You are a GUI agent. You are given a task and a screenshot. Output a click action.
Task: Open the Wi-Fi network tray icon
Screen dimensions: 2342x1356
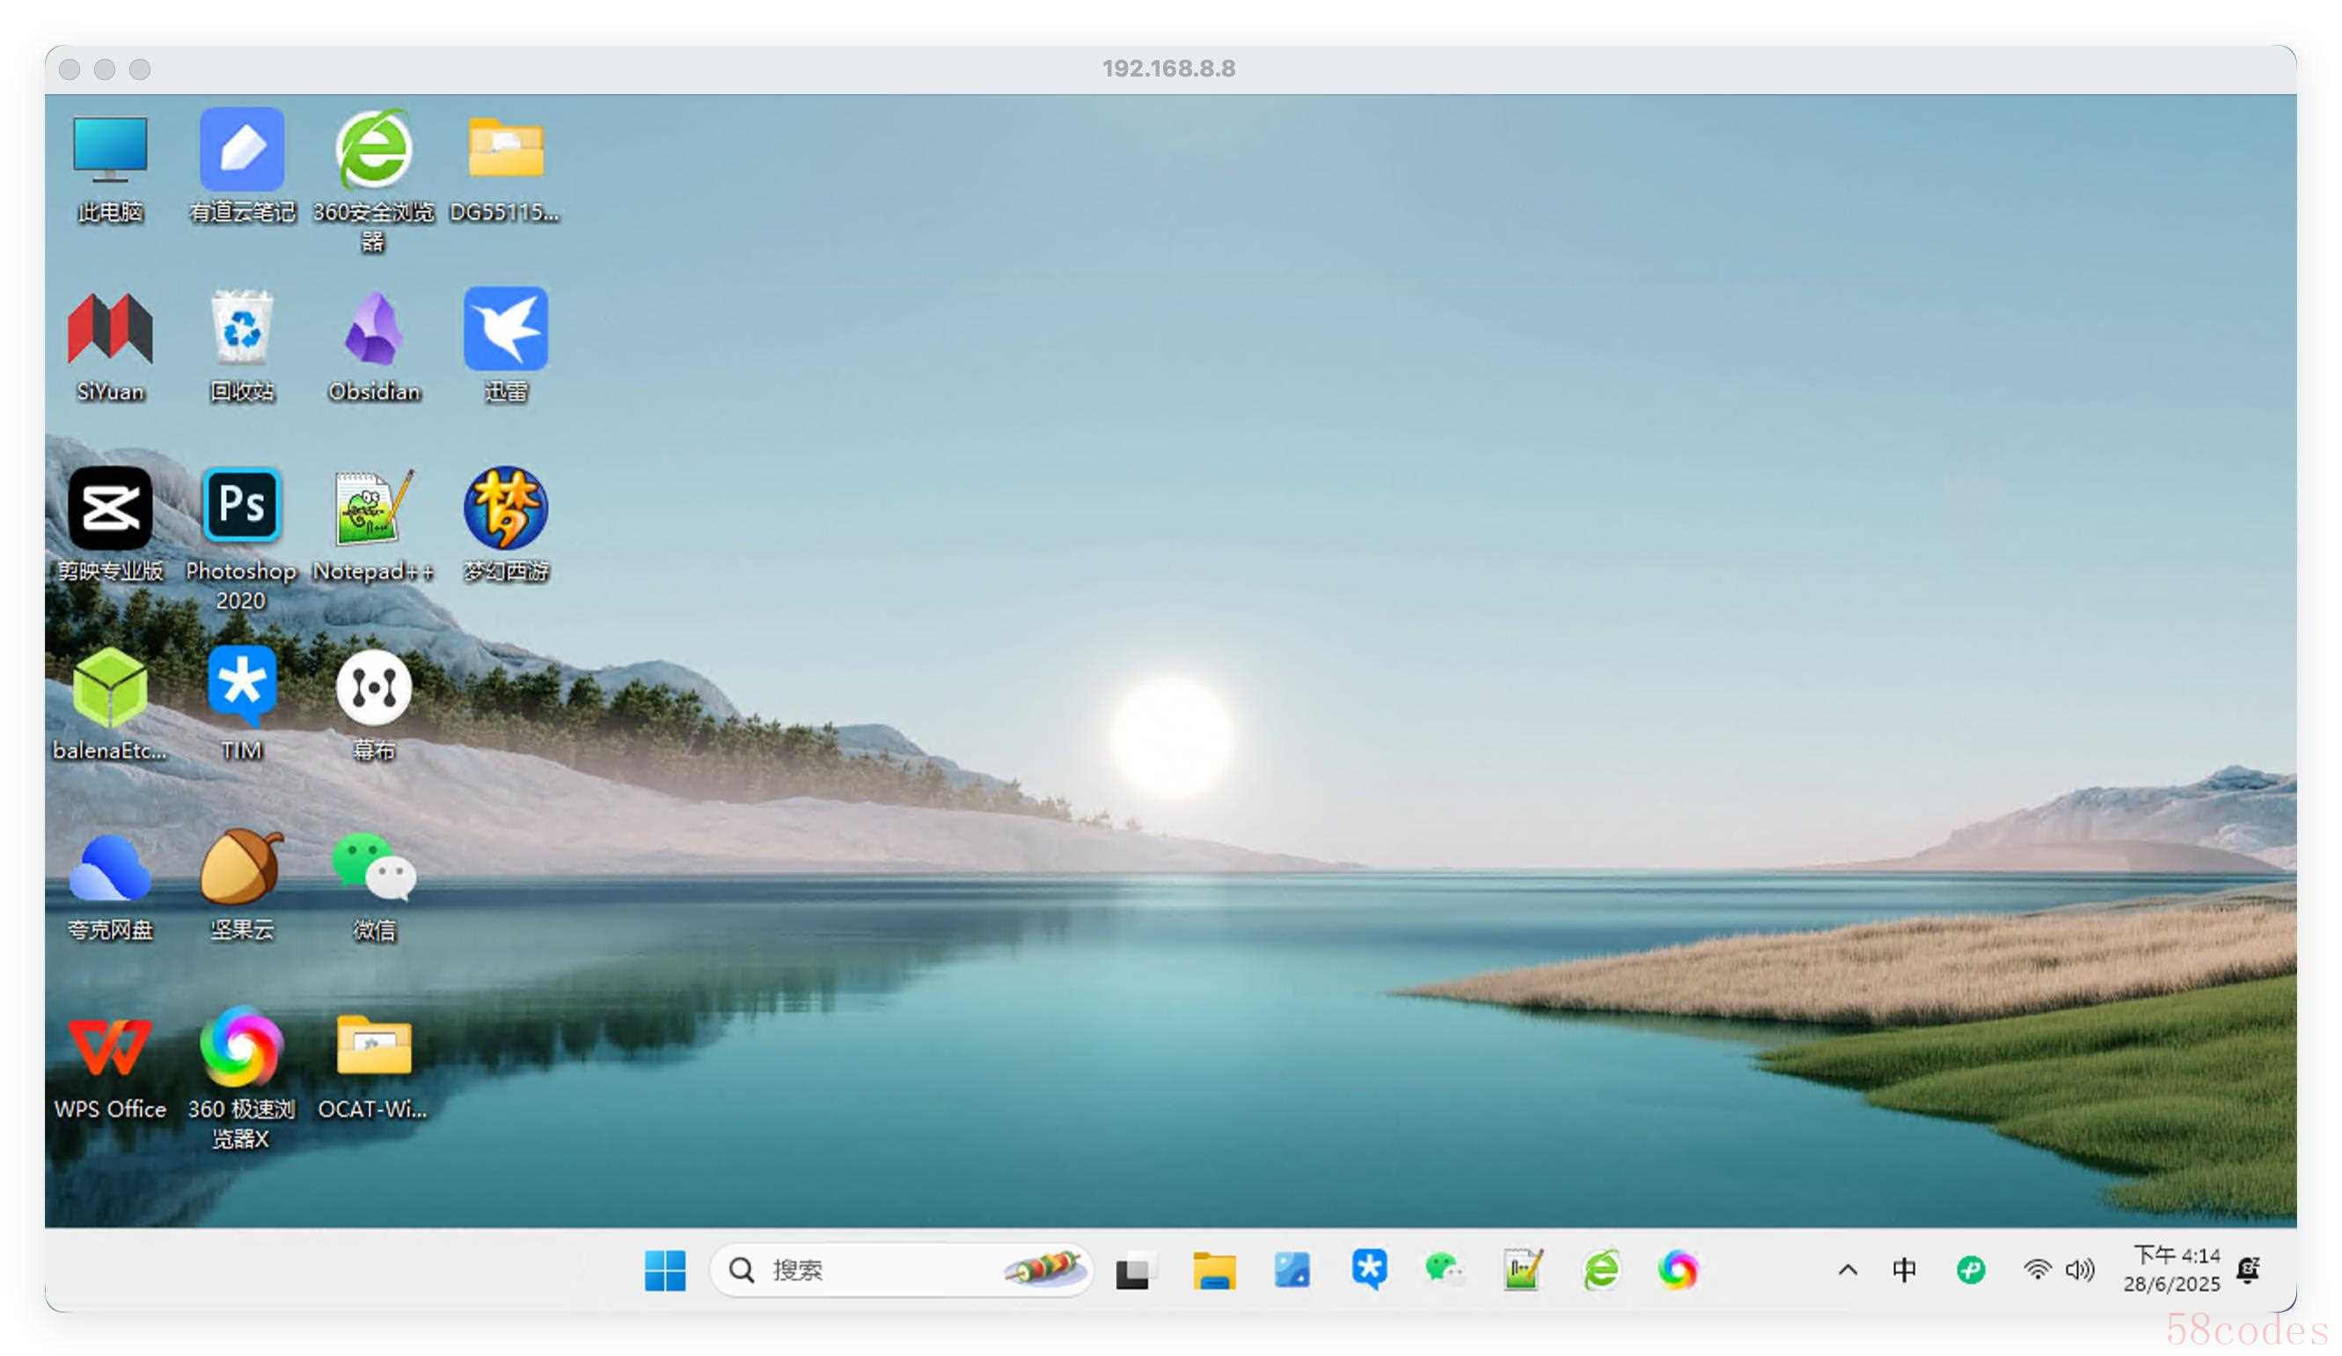point(2036,1270)
